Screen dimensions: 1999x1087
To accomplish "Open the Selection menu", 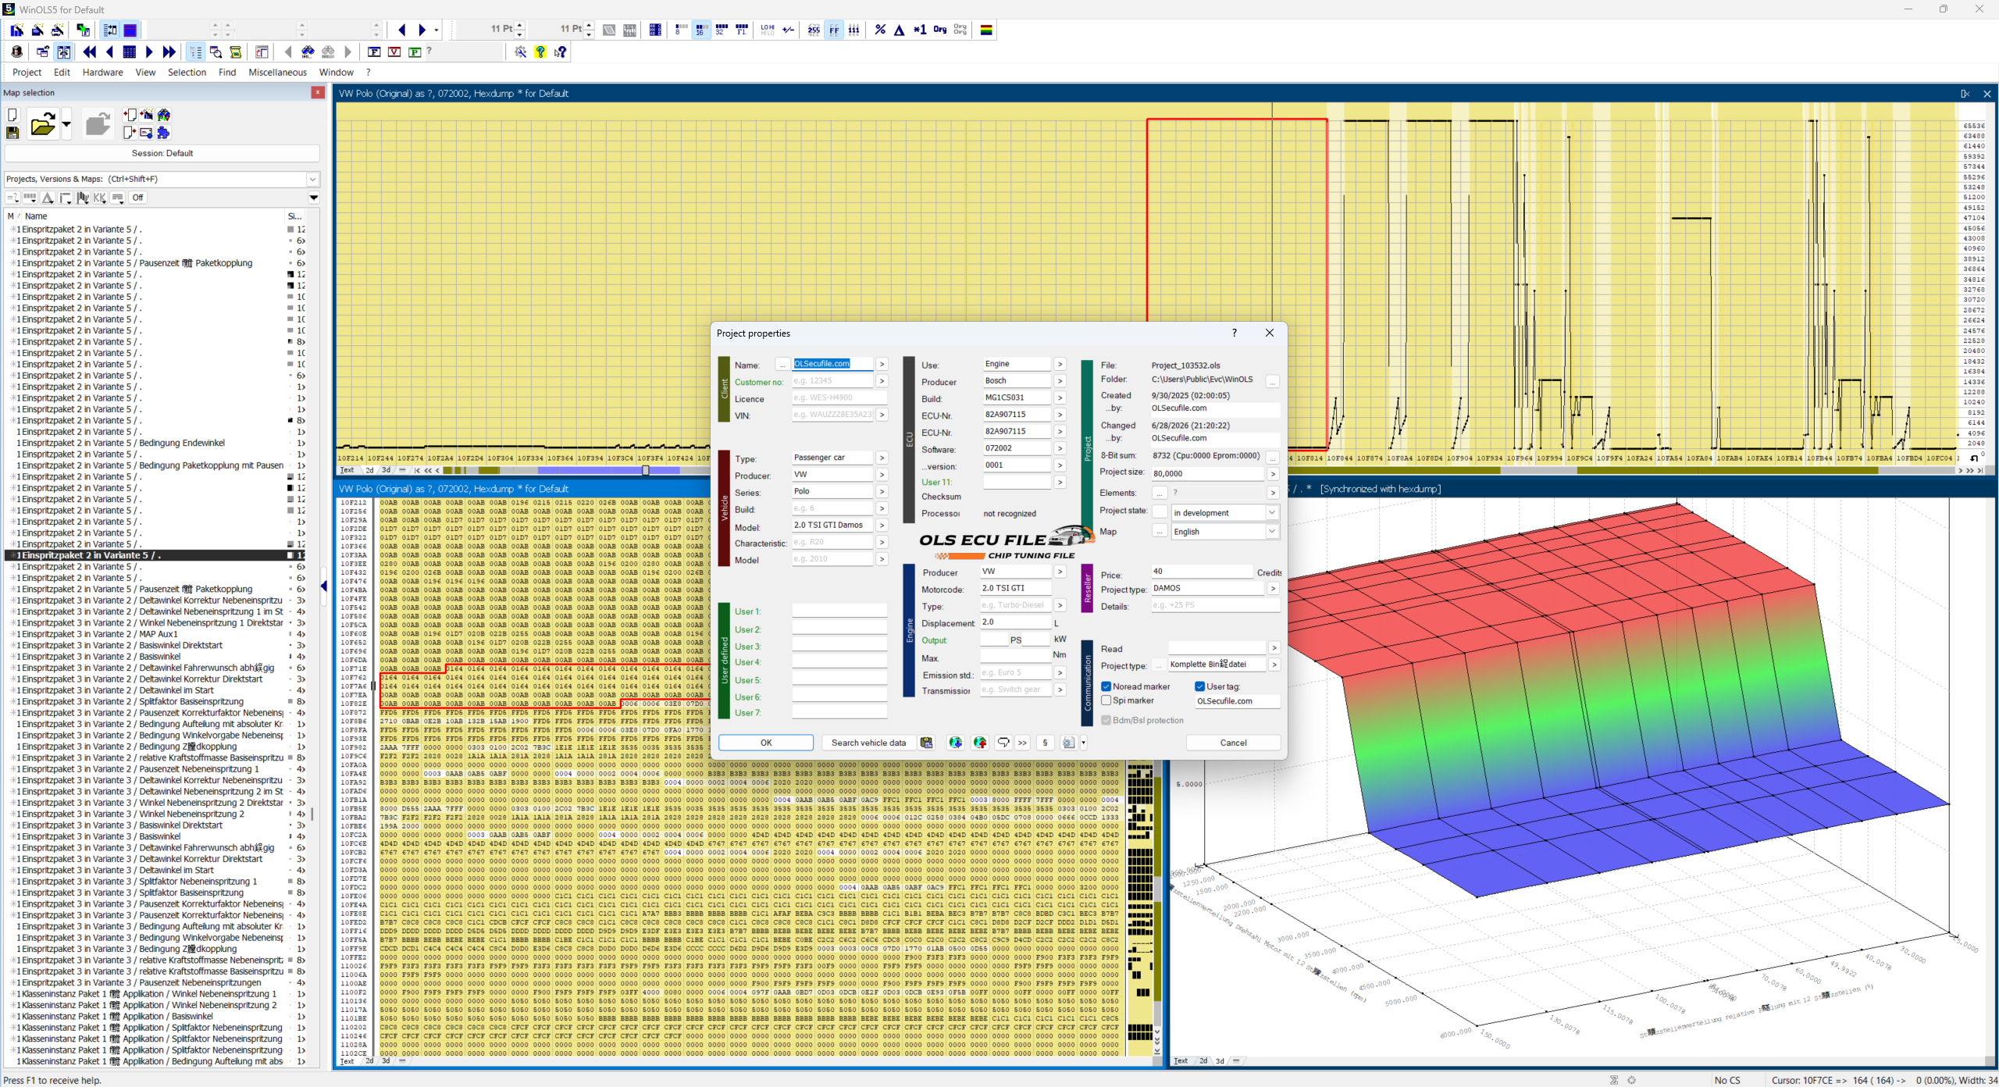I will [187, 72].
